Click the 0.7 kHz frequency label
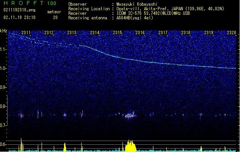240x152 pixels. point(3,125)
